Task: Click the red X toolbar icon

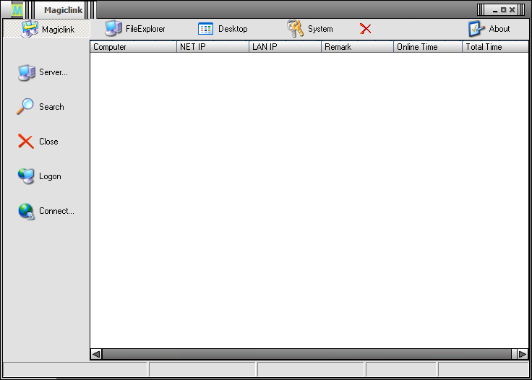Action: click(x=366, y=29)
